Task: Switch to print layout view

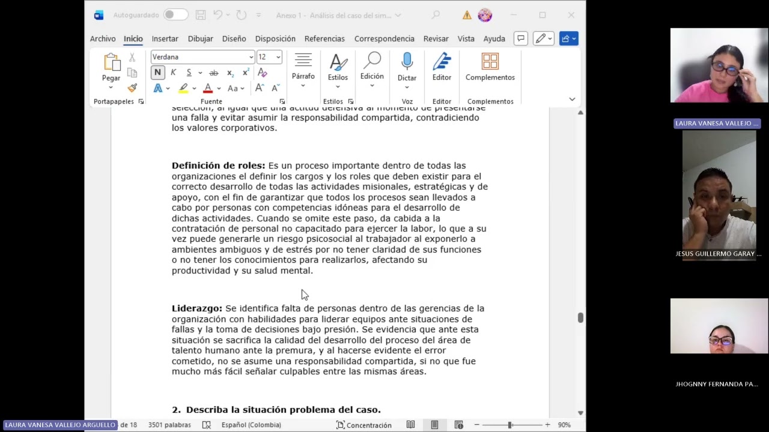Action: pos(434,425)
